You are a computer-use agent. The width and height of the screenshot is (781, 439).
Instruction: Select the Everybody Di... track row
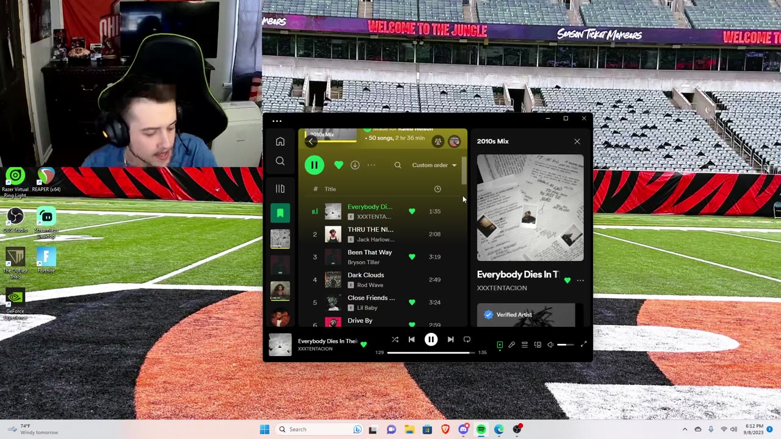(x=383, y=212)
